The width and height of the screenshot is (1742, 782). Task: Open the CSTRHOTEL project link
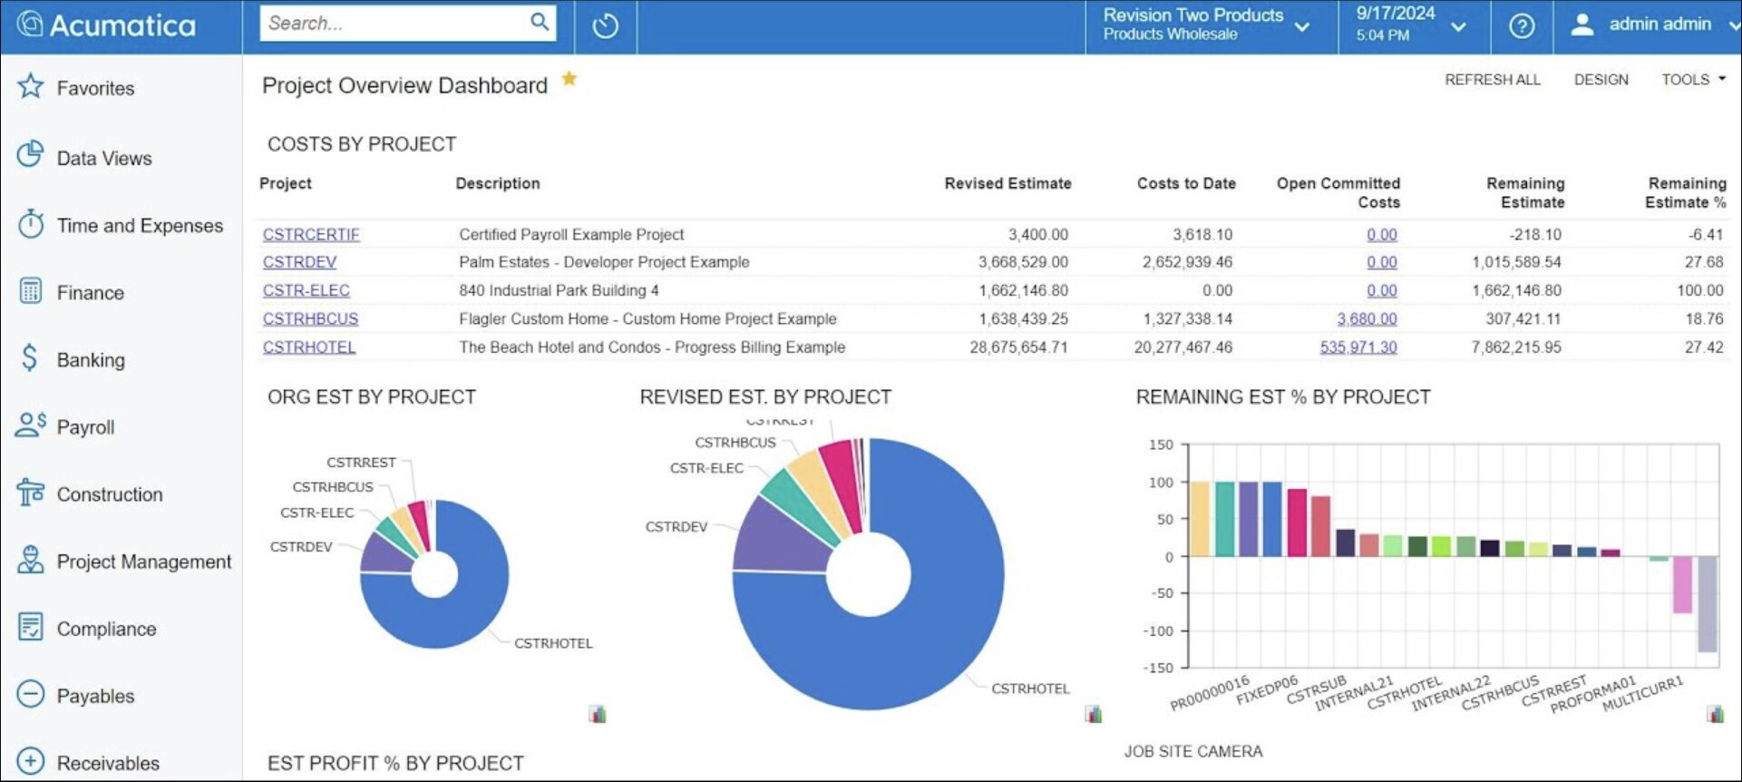click(x=309, y=347)
